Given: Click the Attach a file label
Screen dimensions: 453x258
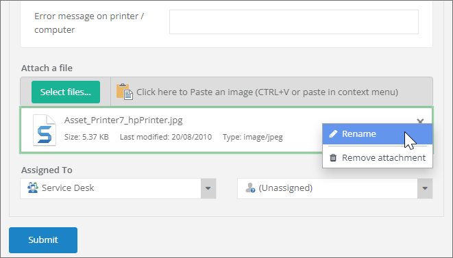Looking at the screenshot, I should (x=47, y=68).
